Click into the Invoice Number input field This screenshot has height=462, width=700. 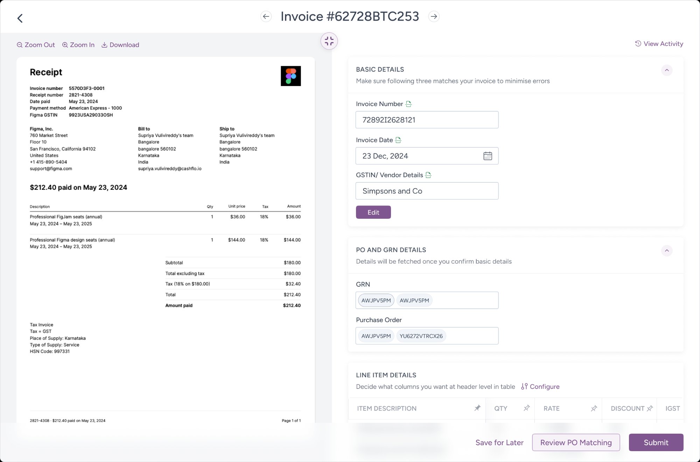pyautogui.click(x=427, y=120)
